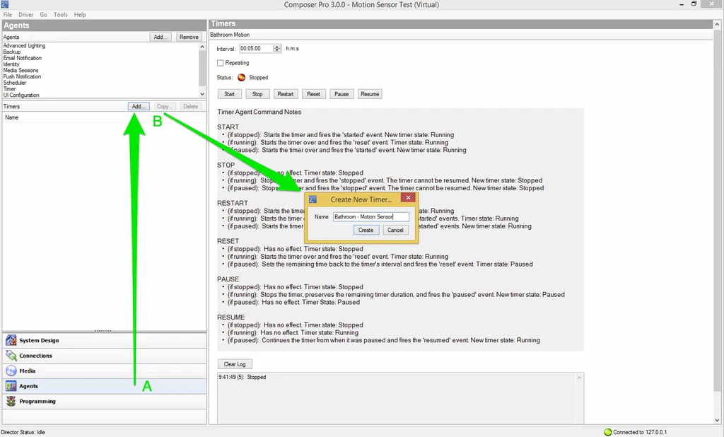
Task: Open the Driver menu
Action: 26,14
